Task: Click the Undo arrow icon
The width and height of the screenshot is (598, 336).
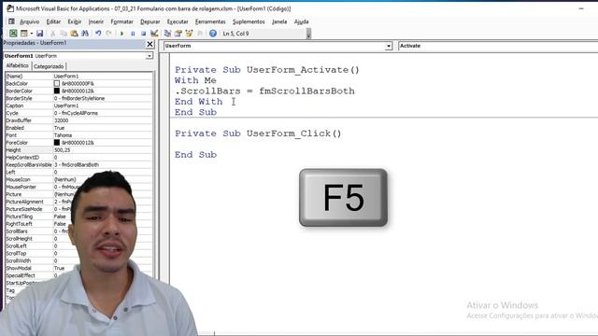Action: (98, 34)
